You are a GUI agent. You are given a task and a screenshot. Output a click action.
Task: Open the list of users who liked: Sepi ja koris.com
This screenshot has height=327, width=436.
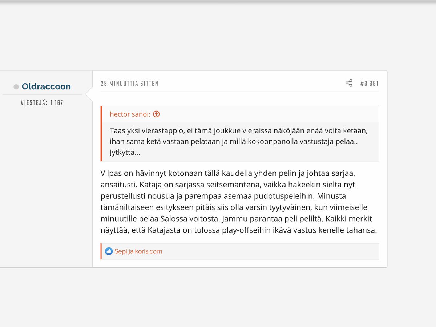tap(138, 251)
